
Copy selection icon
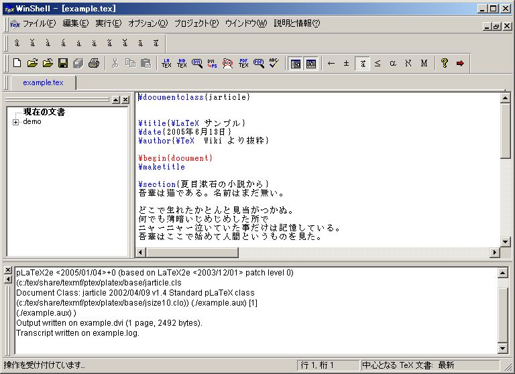point(130,63)
